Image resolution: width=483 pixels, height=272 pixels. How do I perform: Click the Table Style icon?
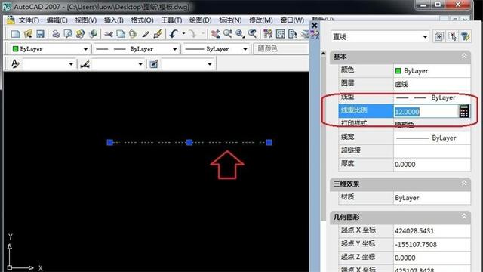[154, 63]
